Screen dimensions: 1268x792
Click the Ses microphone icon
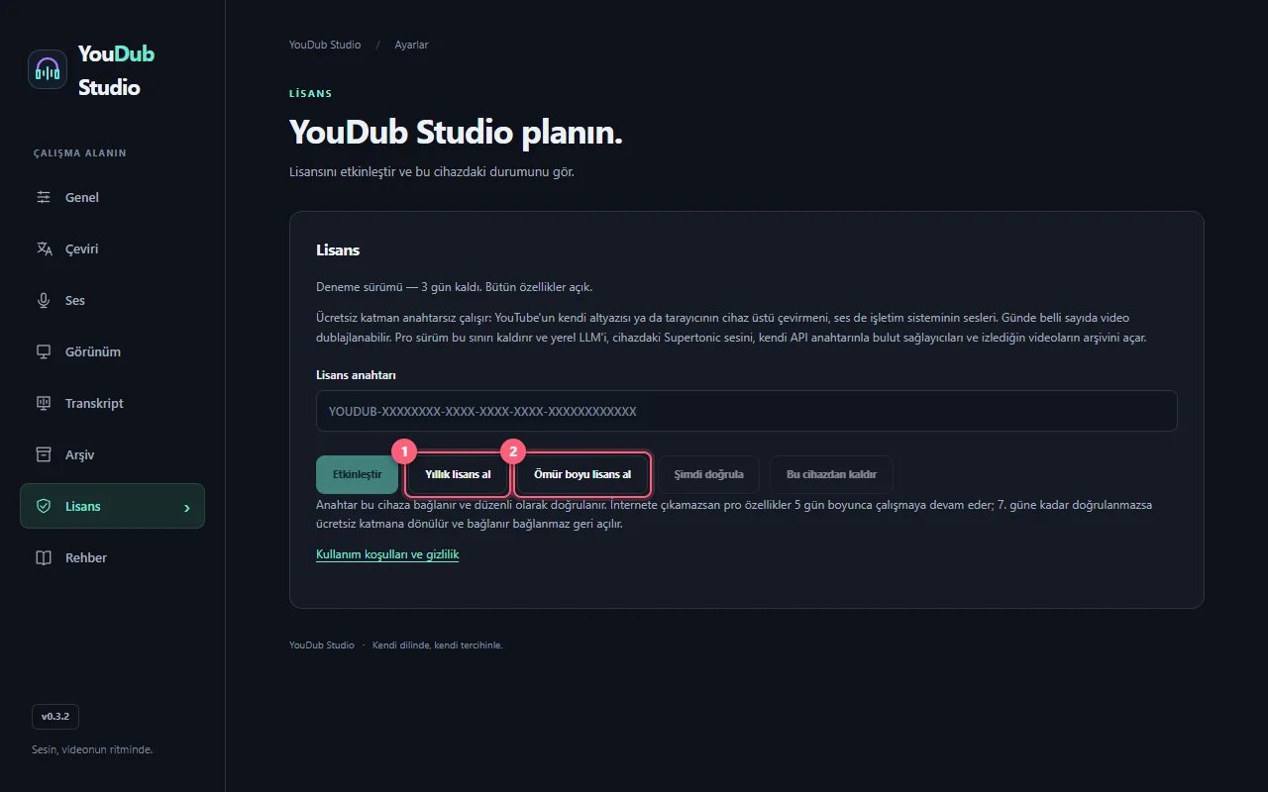(44, 300)
